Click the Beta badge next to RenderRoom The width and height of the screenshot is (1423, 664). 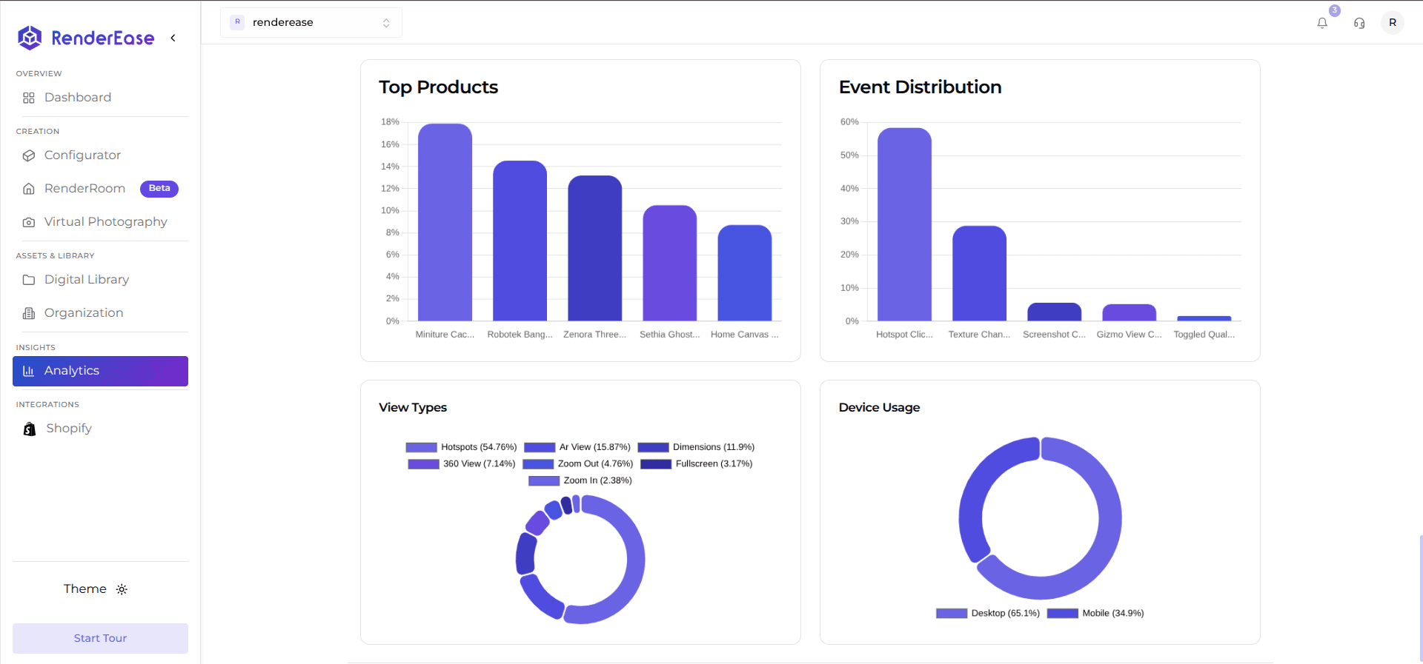click(x=159, y=189)
